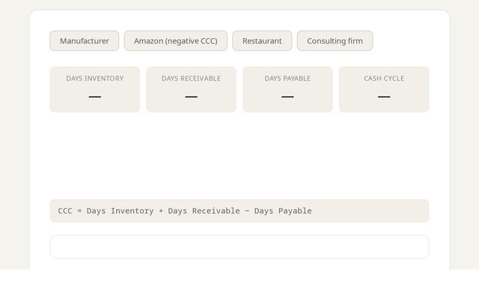Click the dash value under Days Inventory
479x299 pixels.
(95, 96)
